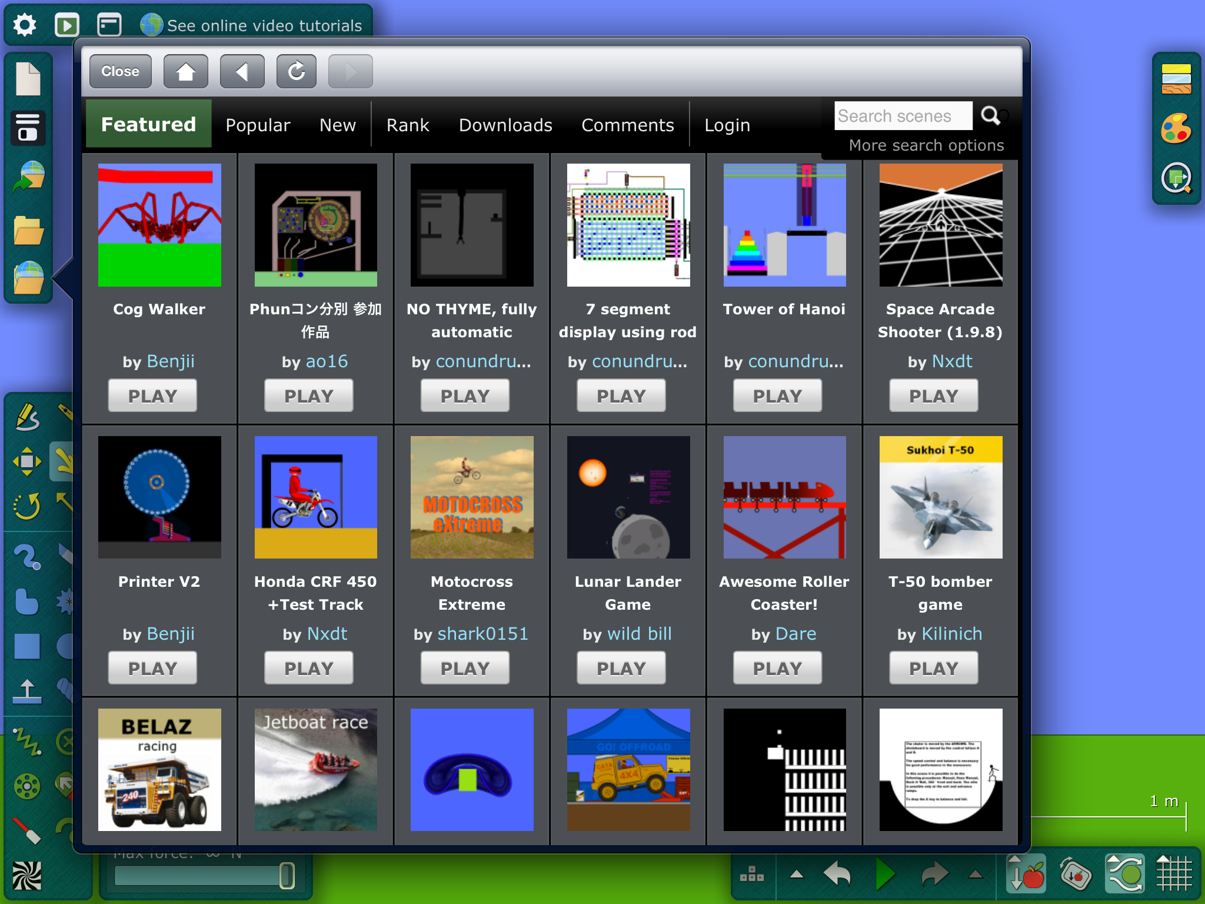This screenshot has height=904, width=1205.
Task: Open the green play tutorial icon
Action: pyautogui.click(x=66, y=25)
